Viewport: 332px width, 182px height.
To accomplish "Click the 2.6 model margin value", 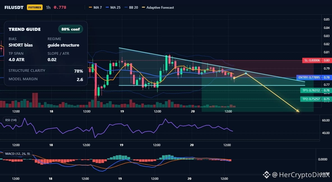I will click(x=80, y=79).
